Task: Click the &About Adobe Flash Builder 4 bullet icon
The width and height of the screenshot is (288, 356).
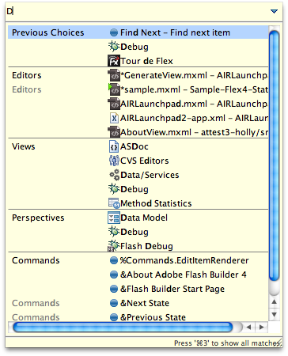Action: pyautogui.click(x=114, y=275)
